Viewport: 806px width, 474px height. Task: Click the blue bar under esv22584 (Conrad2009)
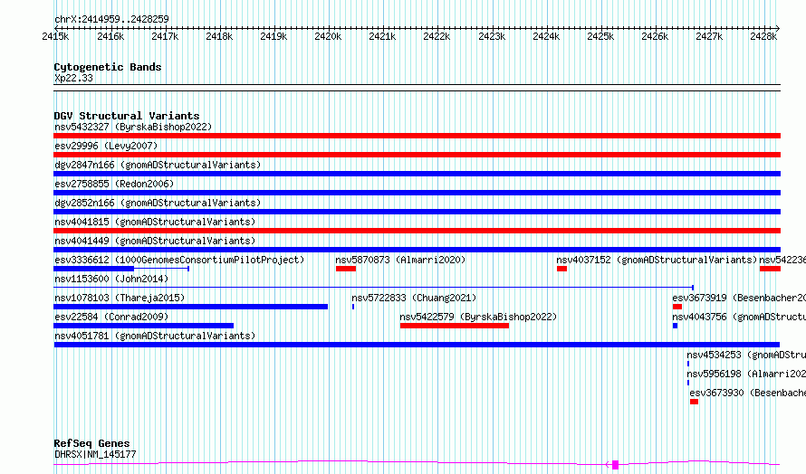point(144,326)
